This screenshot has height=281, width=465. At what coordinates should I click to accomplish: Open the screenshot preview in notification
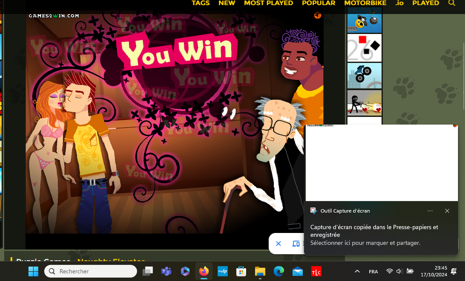[381, 163]
